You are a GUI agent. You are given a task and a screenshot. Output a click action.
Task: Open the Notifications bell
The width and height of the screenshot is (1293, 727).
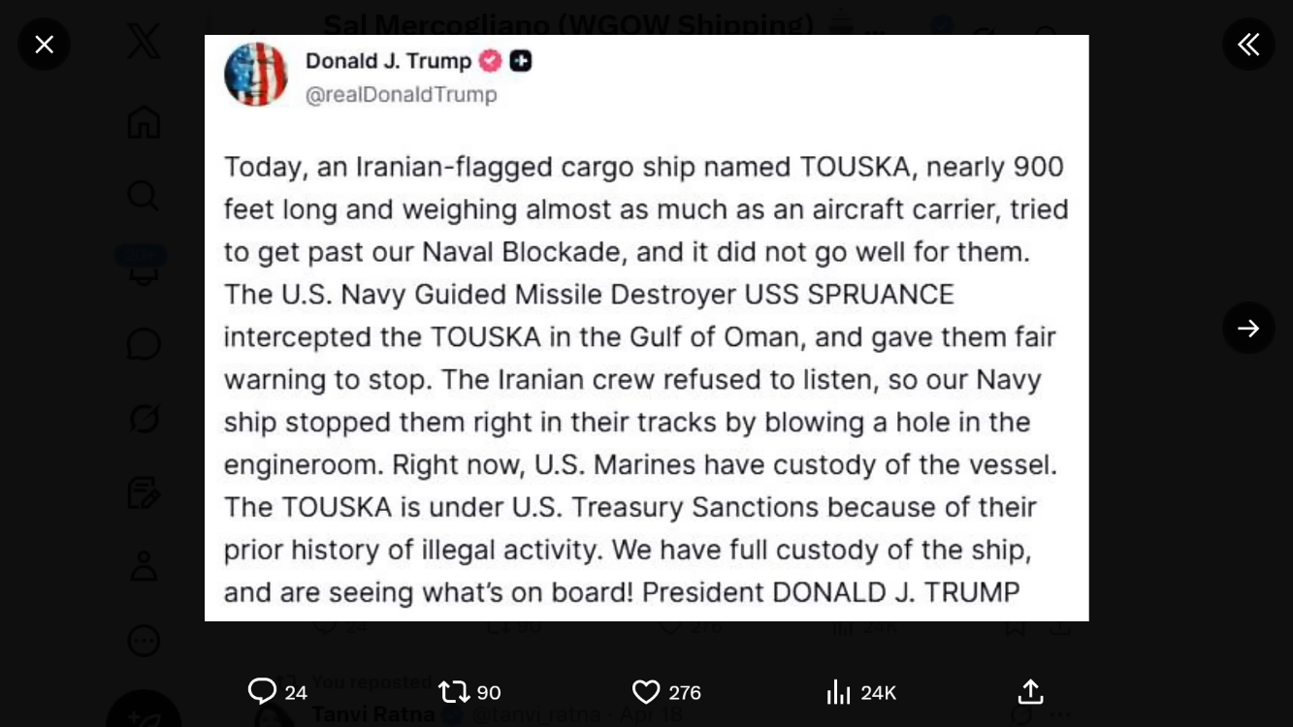click(x=144, y=269)
